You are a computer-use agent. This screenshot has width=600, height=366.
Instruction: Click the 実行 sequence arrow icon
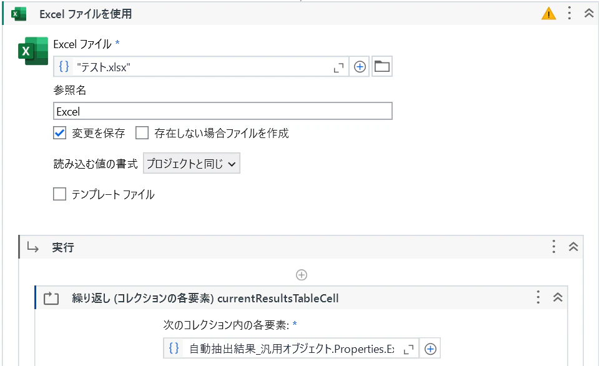click(x=33, y=247)
